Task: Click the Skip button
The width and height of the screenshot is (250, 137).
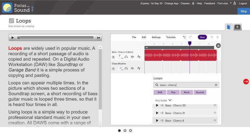Action: 244,11
